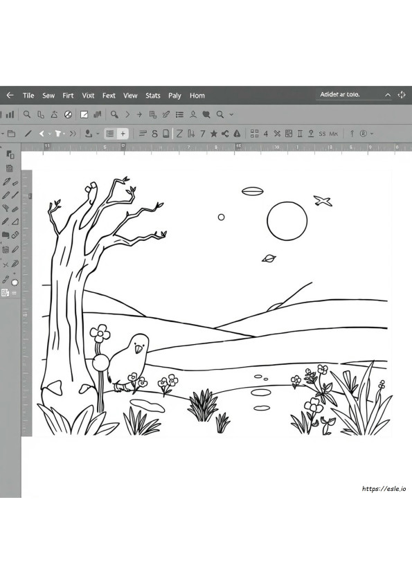Viewport: 412px width, 583px height.
Task: Click the bold left chevron icon
Action: click(42, 134)
